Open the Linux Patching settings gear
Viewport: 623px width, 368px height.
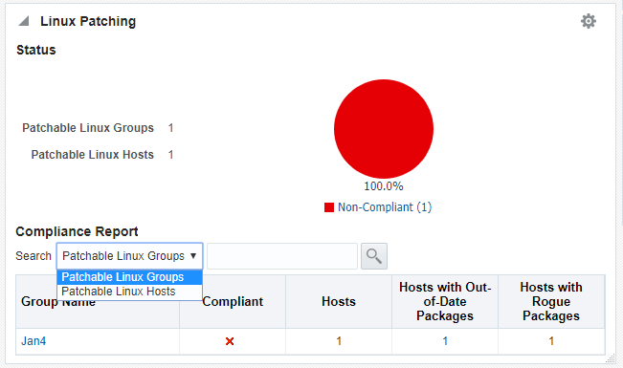pyautogui.click(x=589, y=21)
